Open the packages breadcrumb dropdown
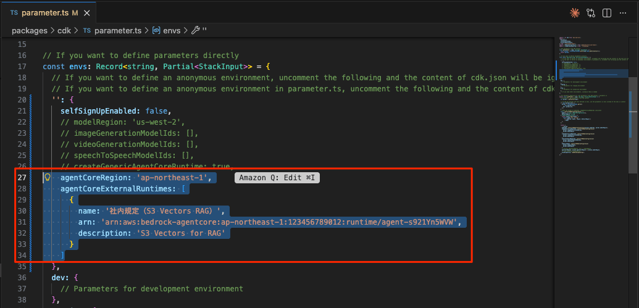The height and width of the screenshot is (308, 639). coord(30,30)
